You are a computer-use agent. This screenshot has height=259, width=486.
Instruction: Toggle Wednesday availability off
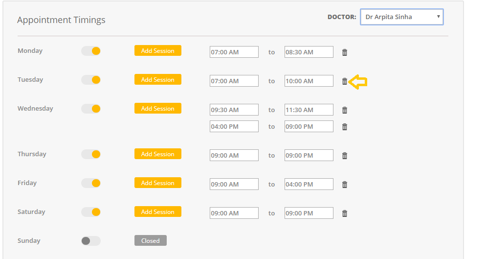(91, 109)
